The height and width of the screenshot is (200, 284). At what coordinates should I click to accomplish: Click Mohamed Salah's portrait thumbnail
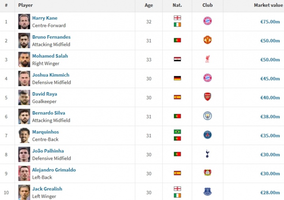coord(24,59)
